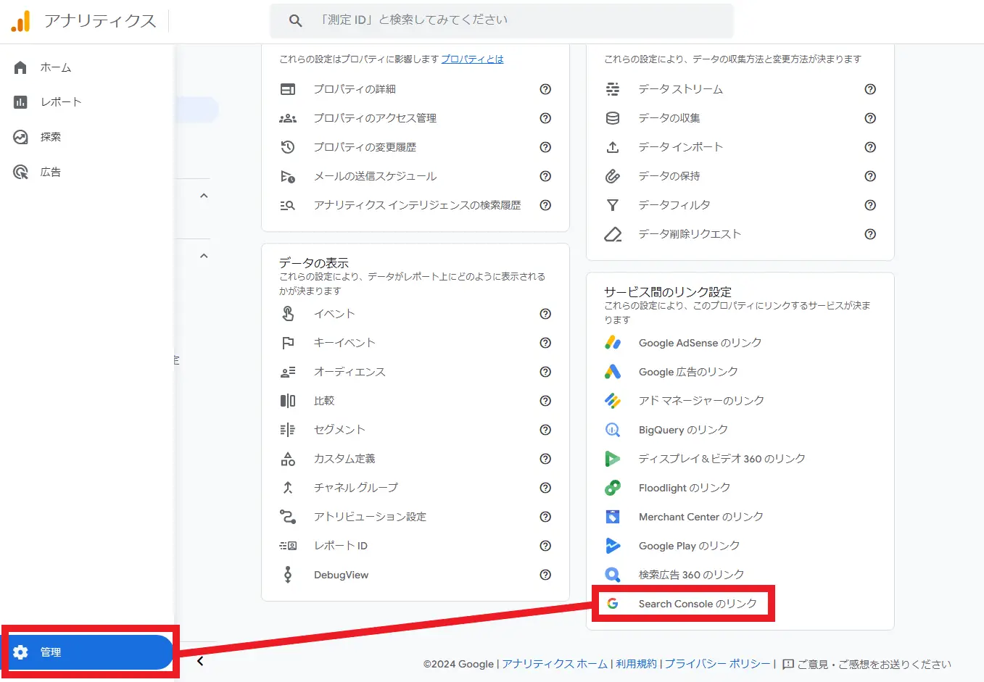Click the データの保持 paperclip icon

(x=613, y=176)
